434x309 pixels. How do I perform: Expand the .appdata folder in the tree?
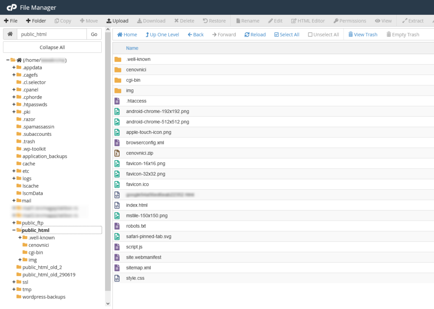coord(14,67)
